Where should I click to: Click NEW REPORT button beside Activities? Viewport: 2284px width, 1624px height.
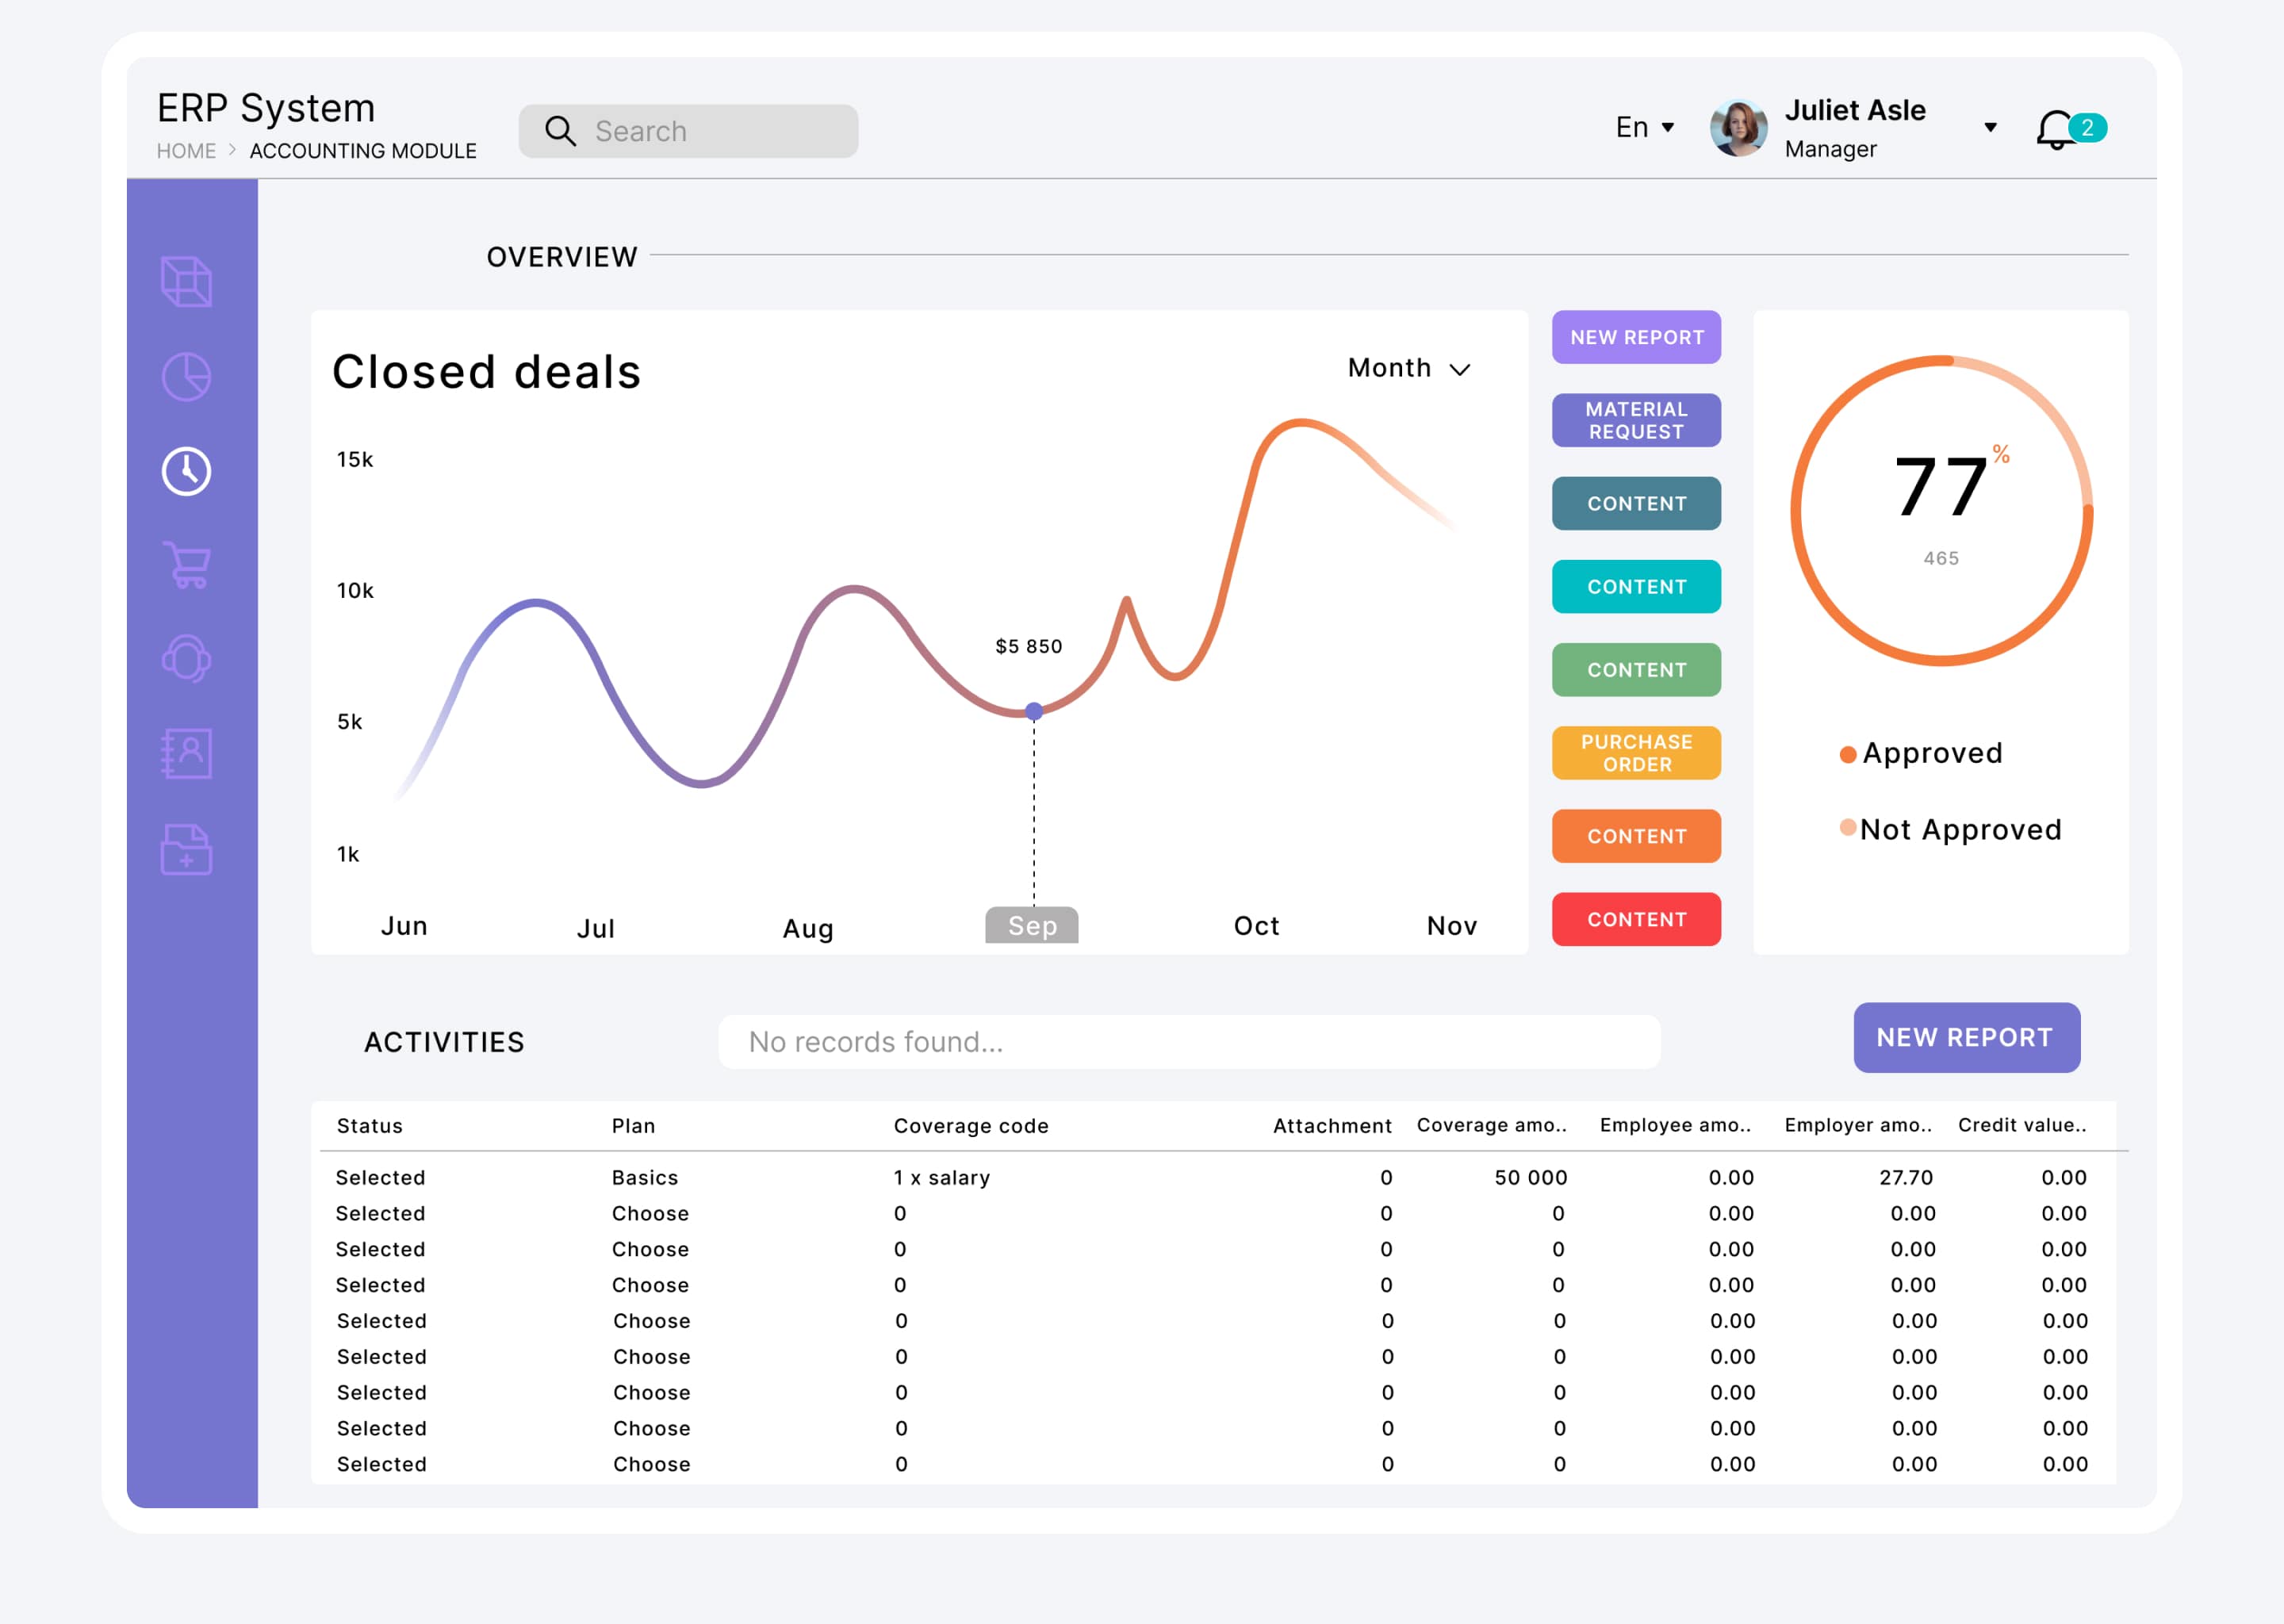(1965, 1037)
